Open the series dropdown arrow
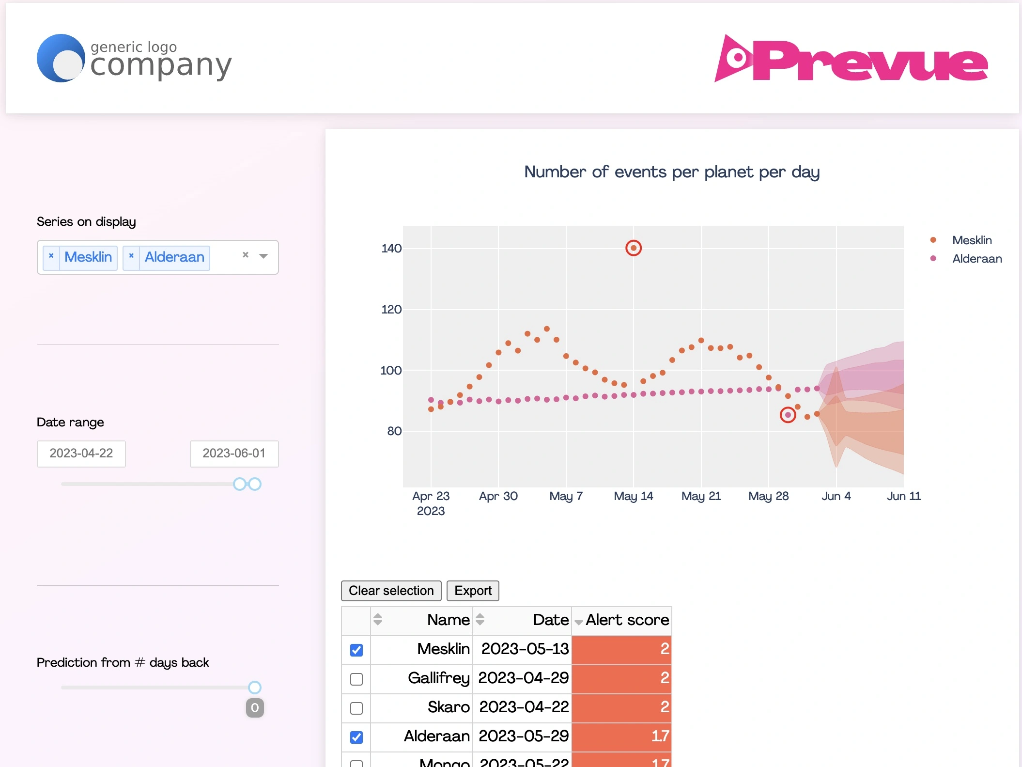Image resolution: width=1022 pixels, height=767 pixels. pos(263,256)
